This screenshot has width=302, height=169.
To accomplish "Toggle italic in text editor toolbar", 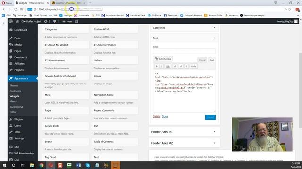I will tap(161, 66).
